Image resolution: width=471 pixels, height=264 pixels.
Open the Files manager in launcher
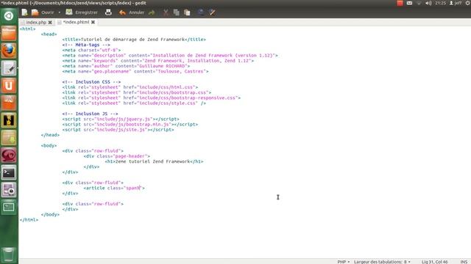[9, 33]
